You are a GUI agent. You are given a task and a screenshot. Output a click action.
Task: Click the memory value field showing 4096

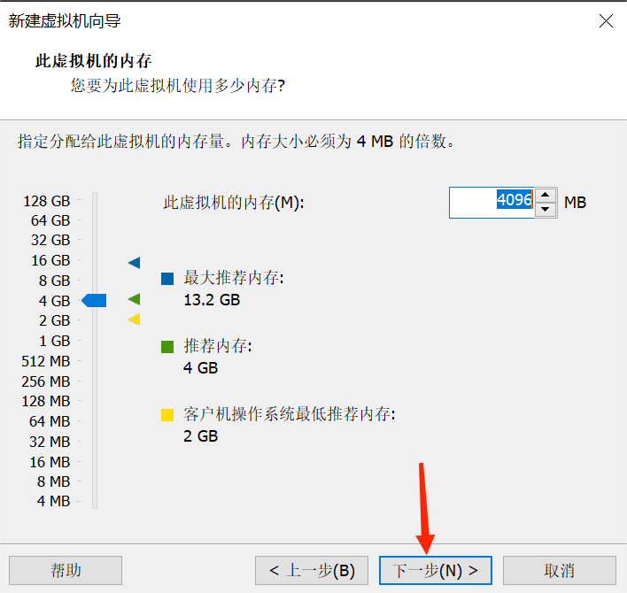pos(492,203)
